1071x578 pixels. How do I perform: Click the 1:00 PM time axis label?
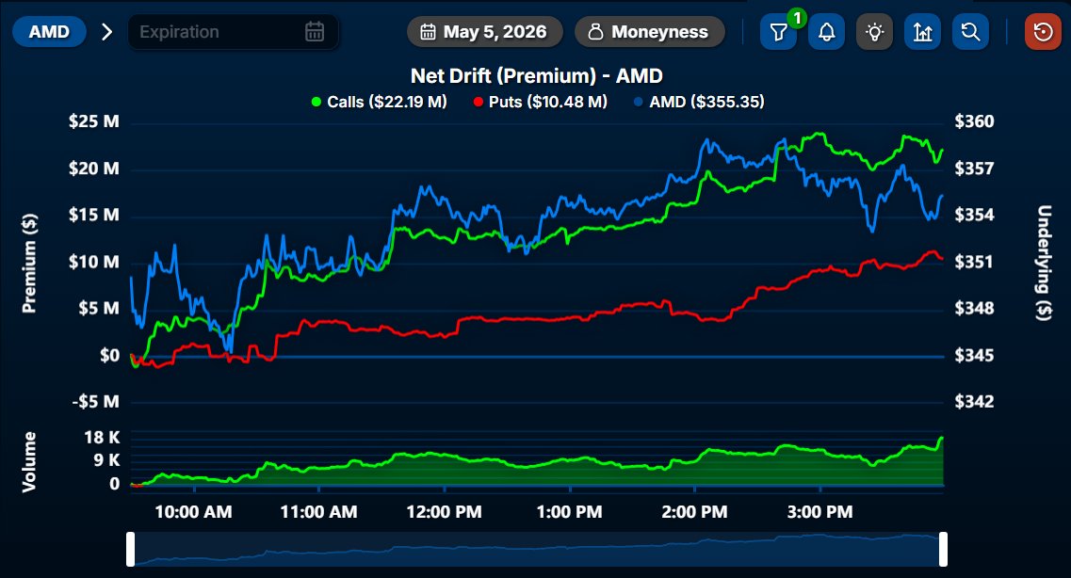[x=569, y=512]
